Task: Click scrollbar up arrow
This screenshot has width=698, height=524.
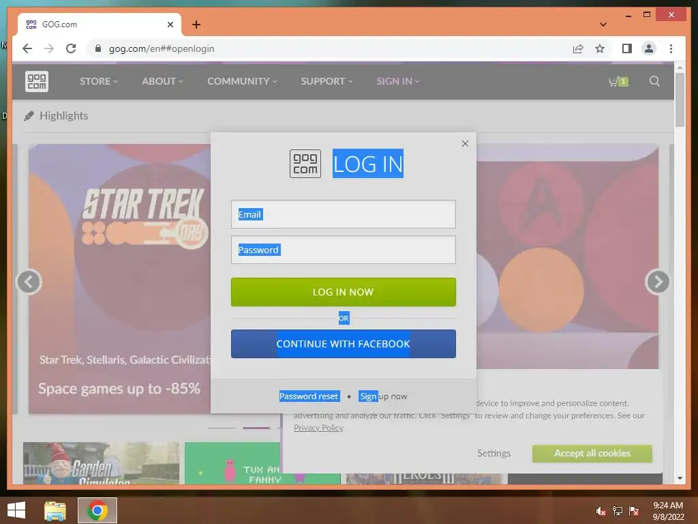Action: click(x=680, y=68)
